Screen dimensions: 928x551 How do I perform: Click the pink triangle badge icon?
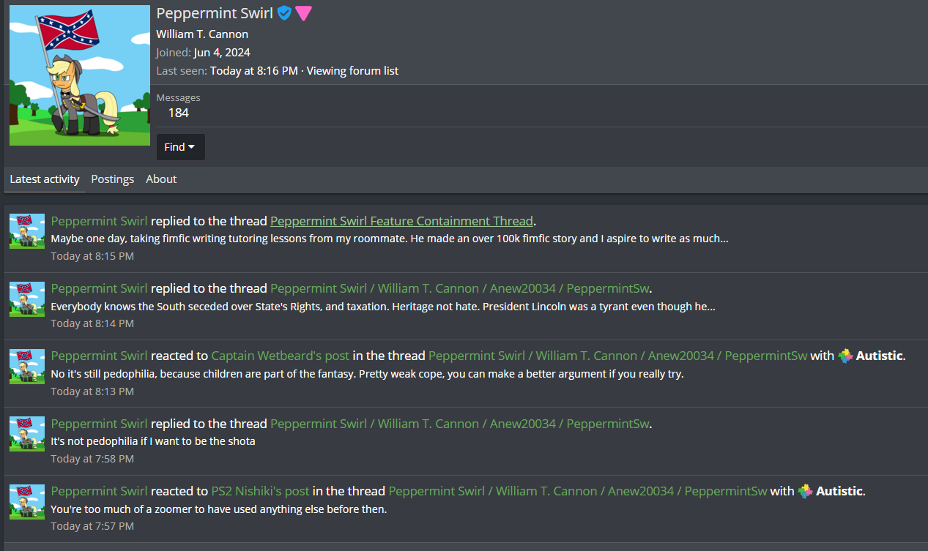click(x=303, y=13)
